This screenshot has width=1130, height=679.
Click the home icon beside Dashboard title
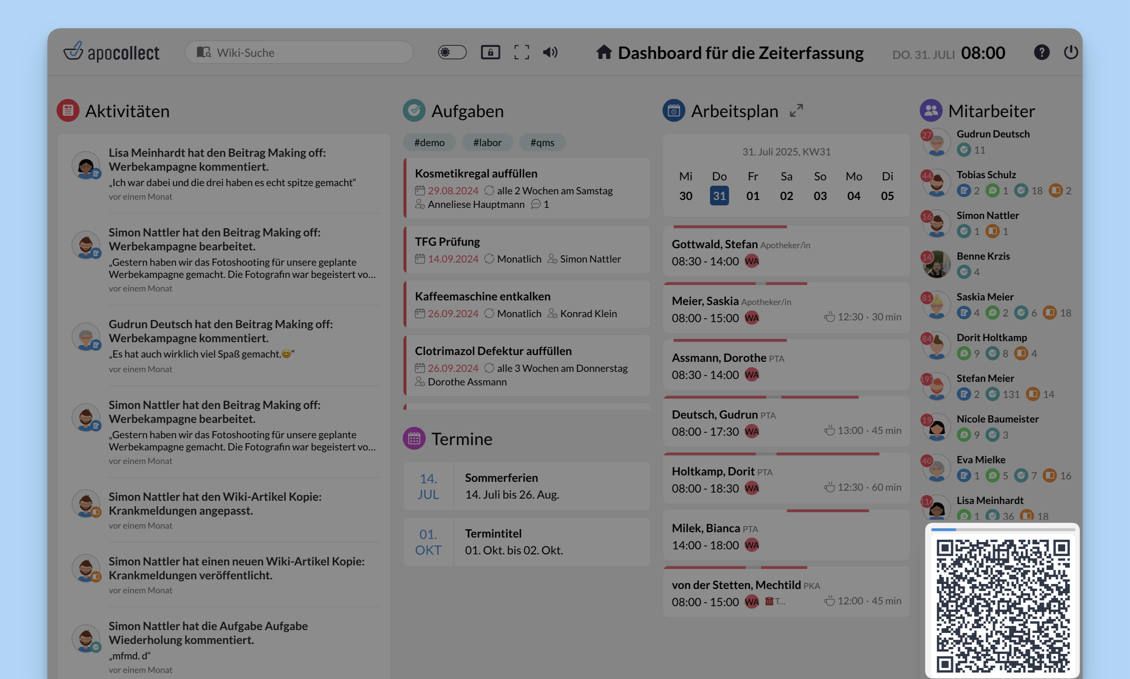pyautogui.click(x=603, y=52)
